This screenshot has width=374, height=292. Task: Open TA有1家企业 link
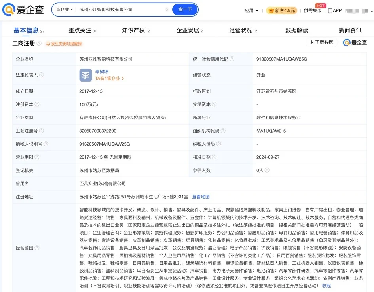tap(109, 78)
